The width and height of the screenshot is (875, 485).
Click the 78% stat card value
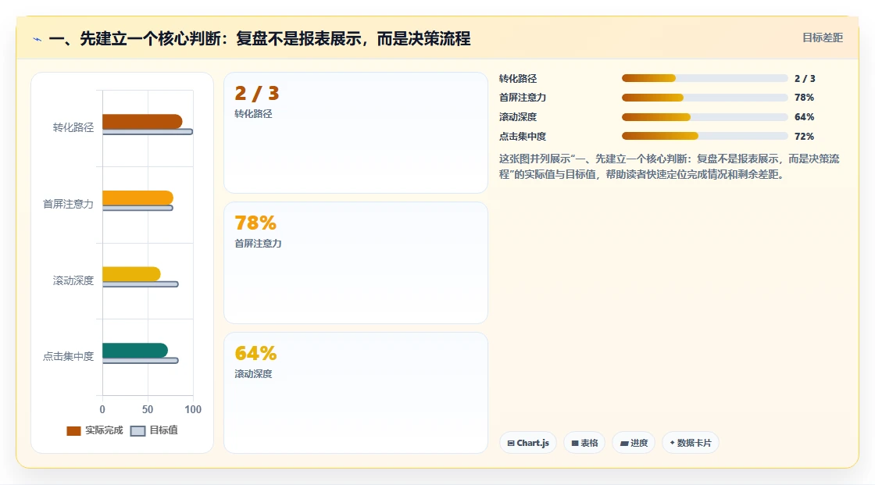click(255, 223)
